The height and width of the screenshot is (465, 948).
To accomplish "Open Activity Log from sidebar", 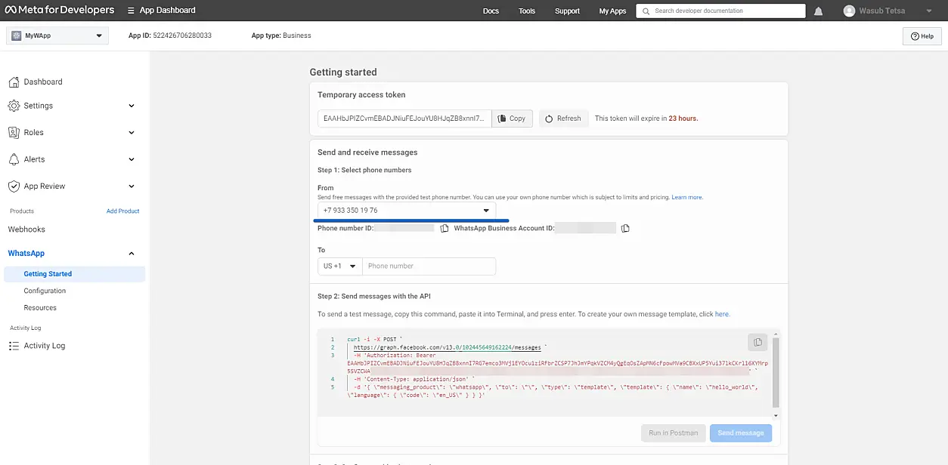I will point(44,346).
